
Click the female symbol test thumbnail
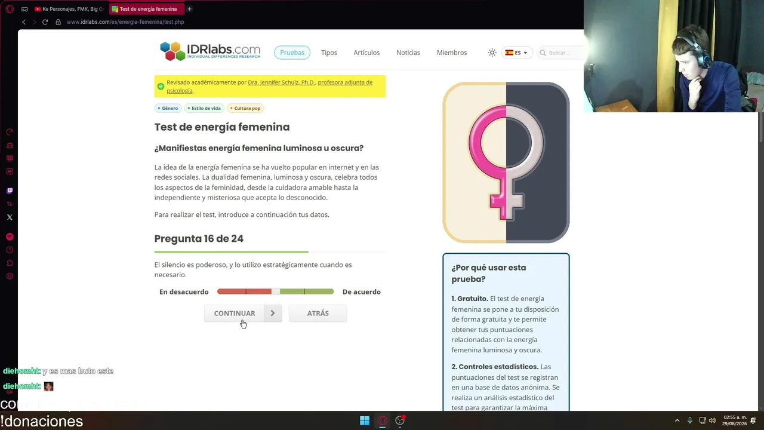506,162
